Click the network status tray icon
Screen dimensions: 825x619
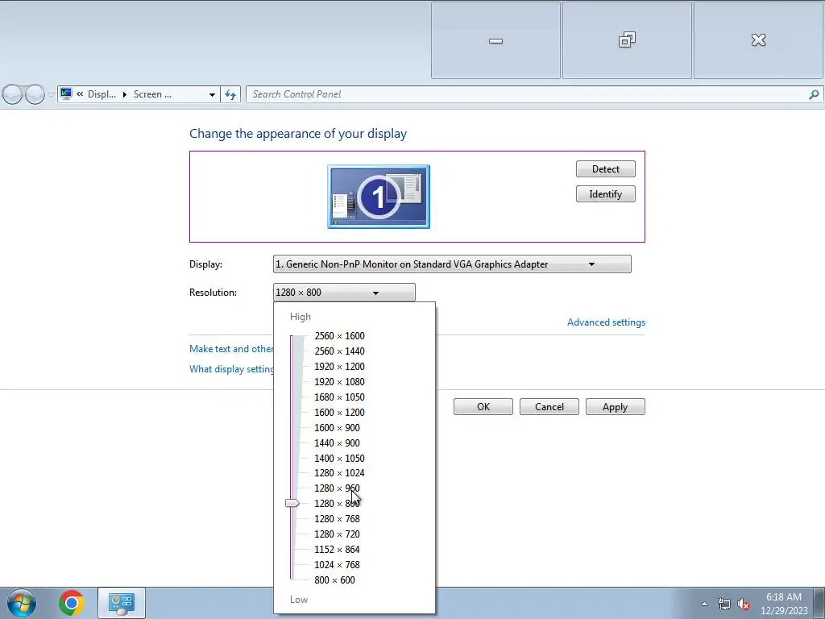[724, 604]
